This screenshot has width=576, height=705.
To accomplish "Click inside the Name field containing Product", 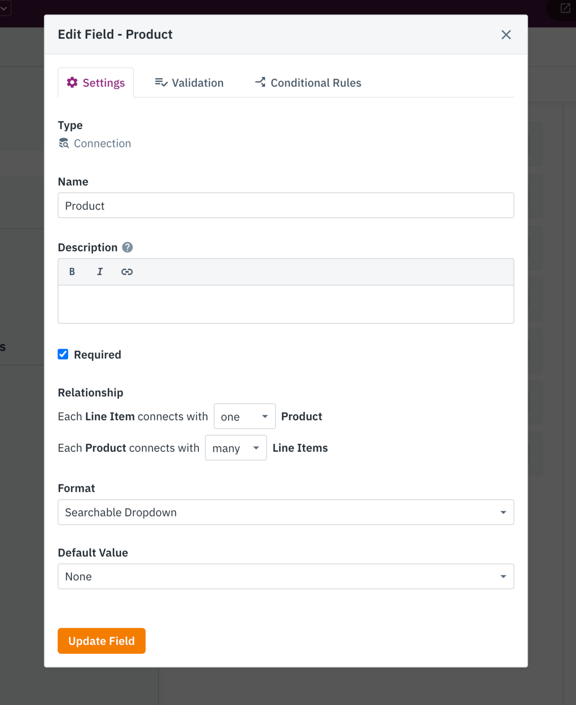I will pyautogui.click(x=285, y=205).
